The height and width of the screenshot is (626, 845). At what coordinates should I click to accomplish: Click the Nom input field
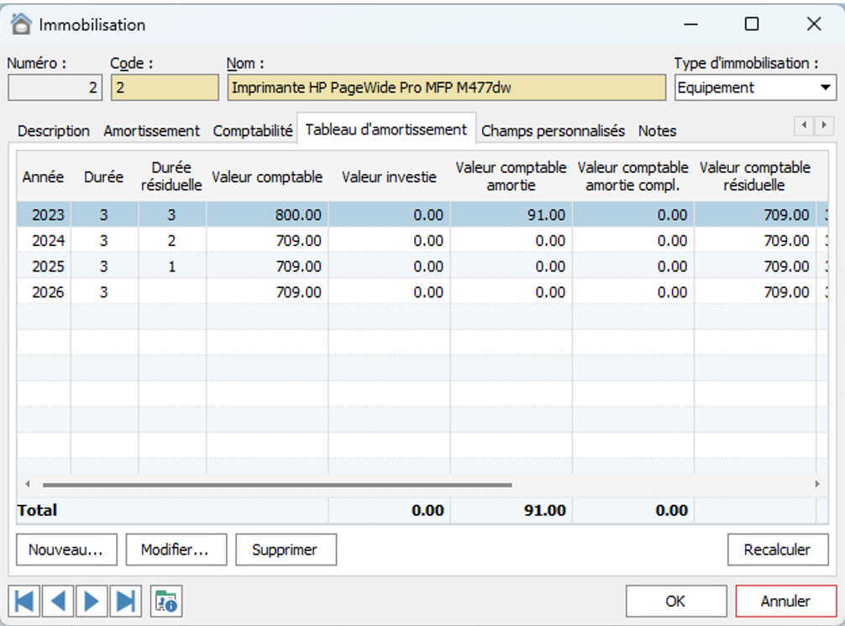click(x=445, y=87)
